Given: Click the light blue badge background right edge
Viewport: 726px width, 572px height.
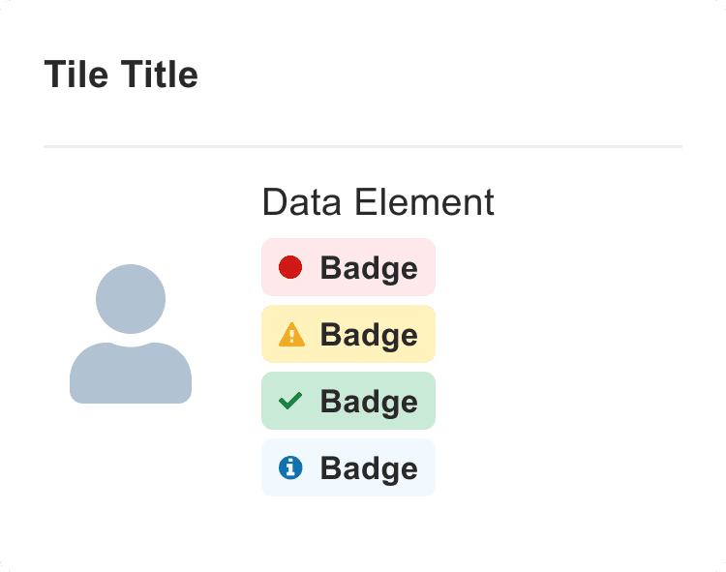Looking at the screenshot, I should coord(429,467).
